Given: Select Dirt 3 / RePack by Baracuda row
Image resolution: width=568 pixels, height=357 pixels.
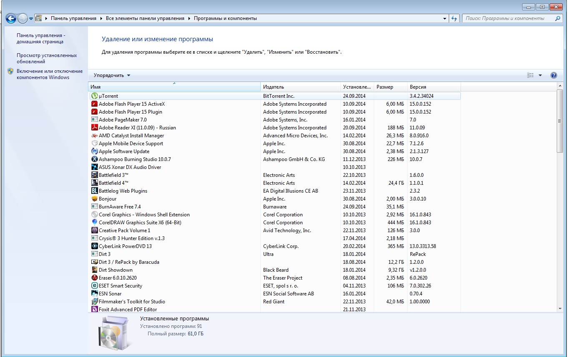Looking at the screenshot, I should 274,262.
